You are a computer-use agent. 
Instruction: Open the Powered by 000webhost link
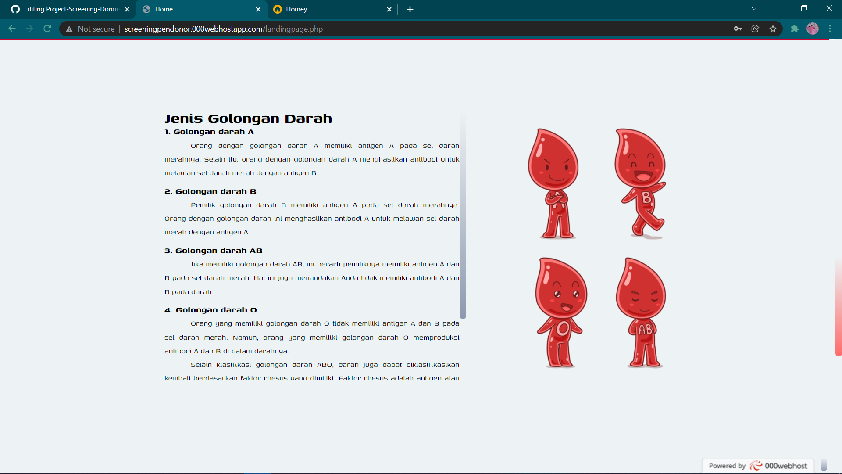pyautogui.click(x=757, y=466)
